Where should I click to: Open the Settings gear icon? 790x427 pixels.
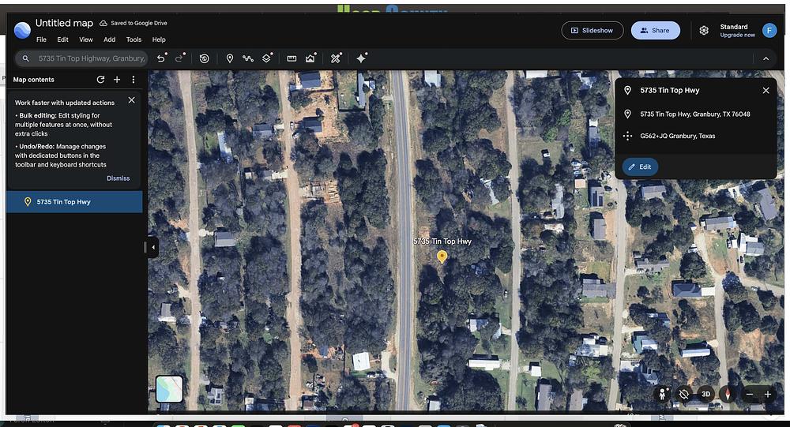click(x=704, y=31)
